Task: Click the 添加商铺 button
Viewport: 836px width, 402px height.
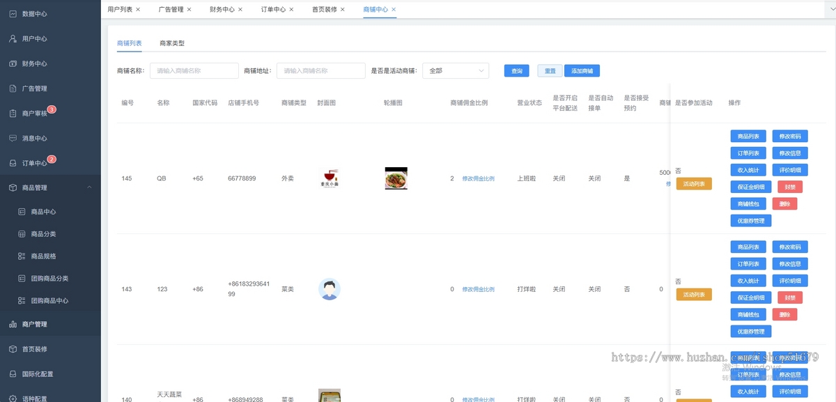Action: [582, 71]
